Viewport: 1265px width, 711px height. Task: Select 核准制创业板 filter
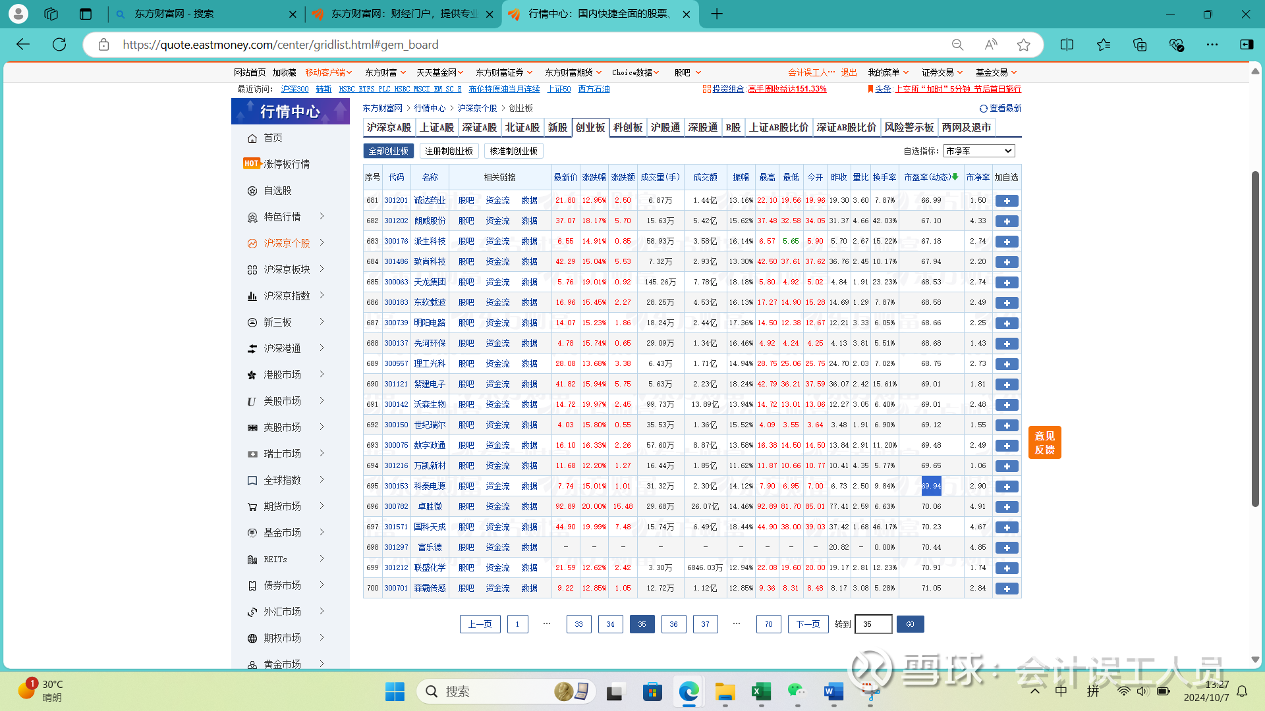click(513, 151)
